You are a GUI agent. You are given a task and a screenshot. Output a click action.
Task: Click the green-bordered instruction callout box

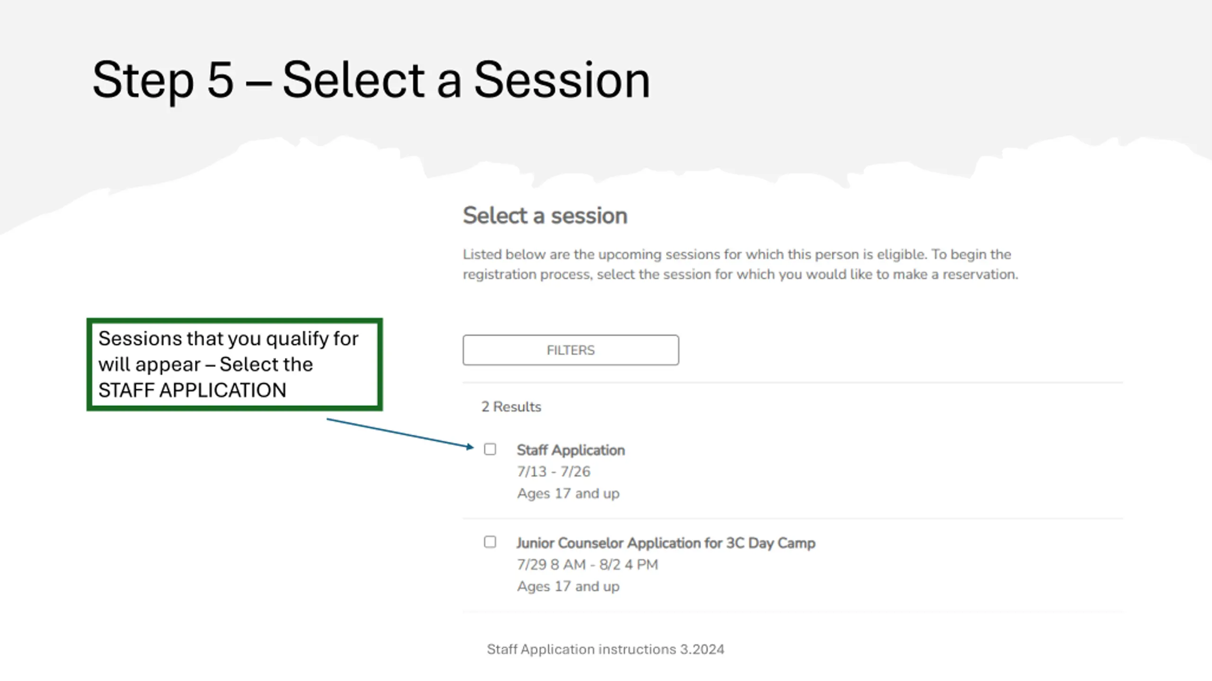(234, 364)
